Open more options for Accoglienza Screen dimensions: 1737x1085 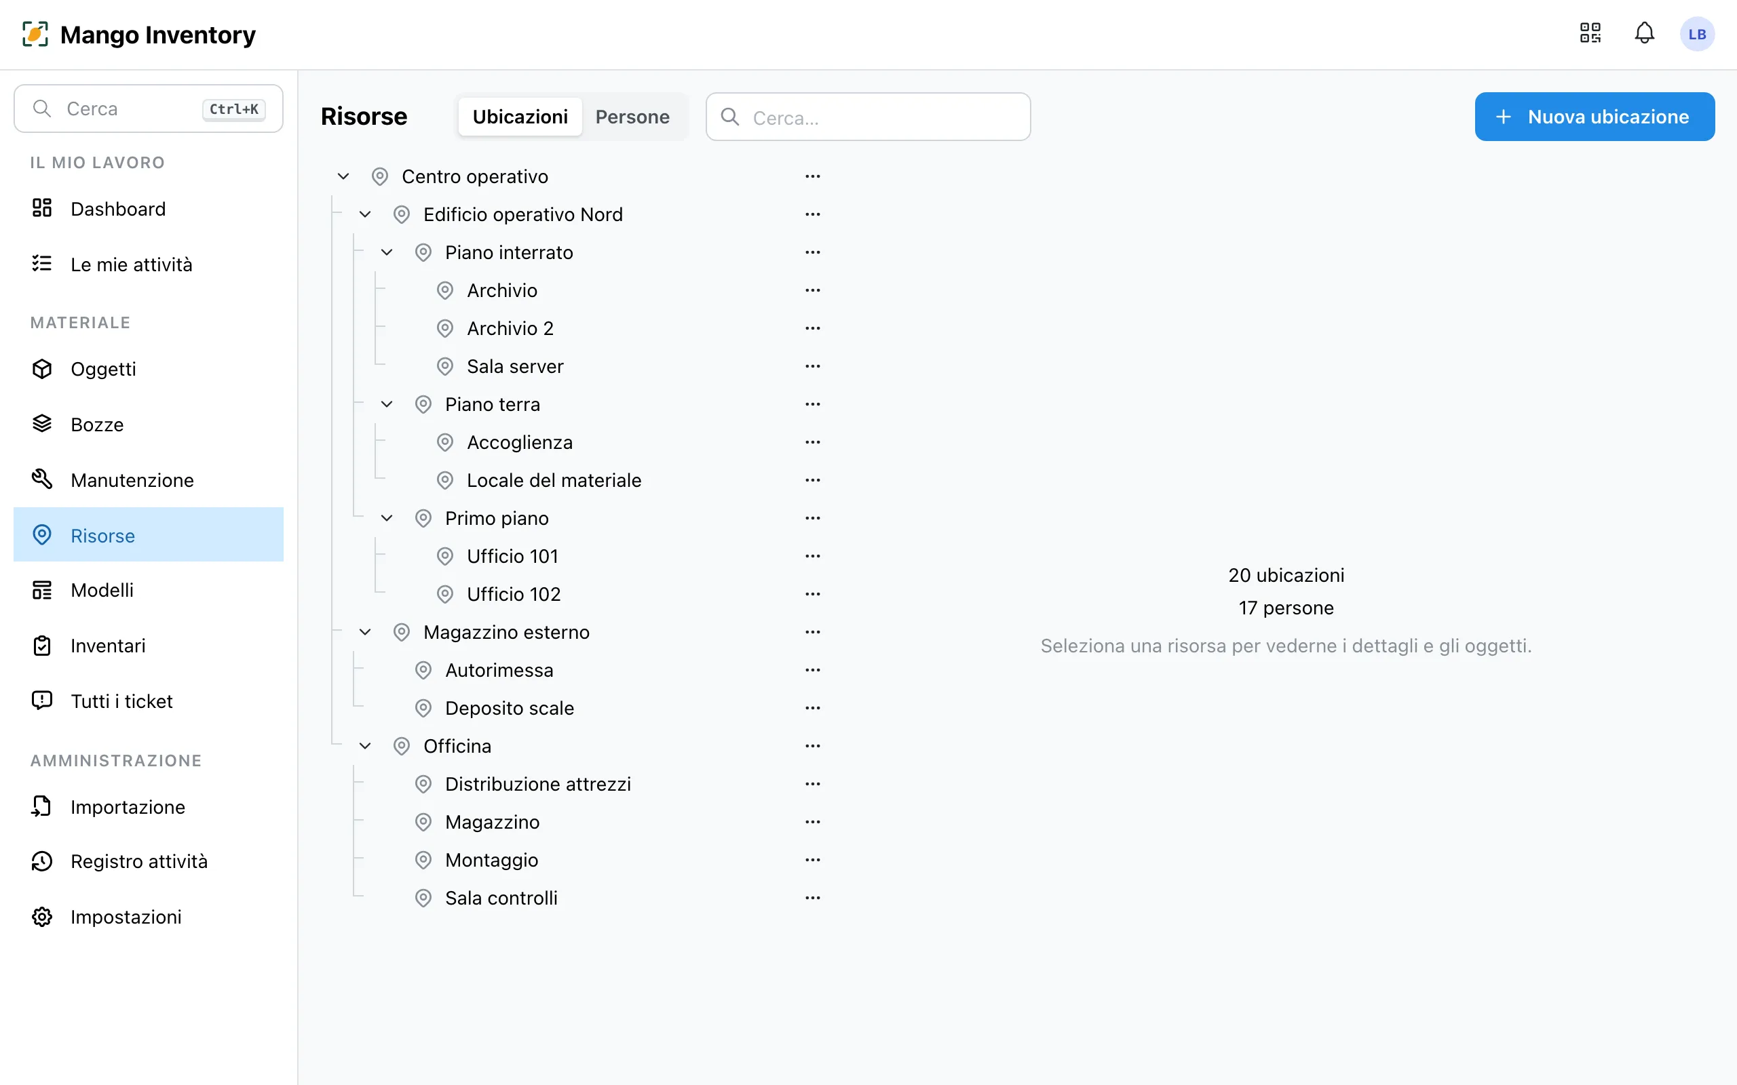(812, 443)
